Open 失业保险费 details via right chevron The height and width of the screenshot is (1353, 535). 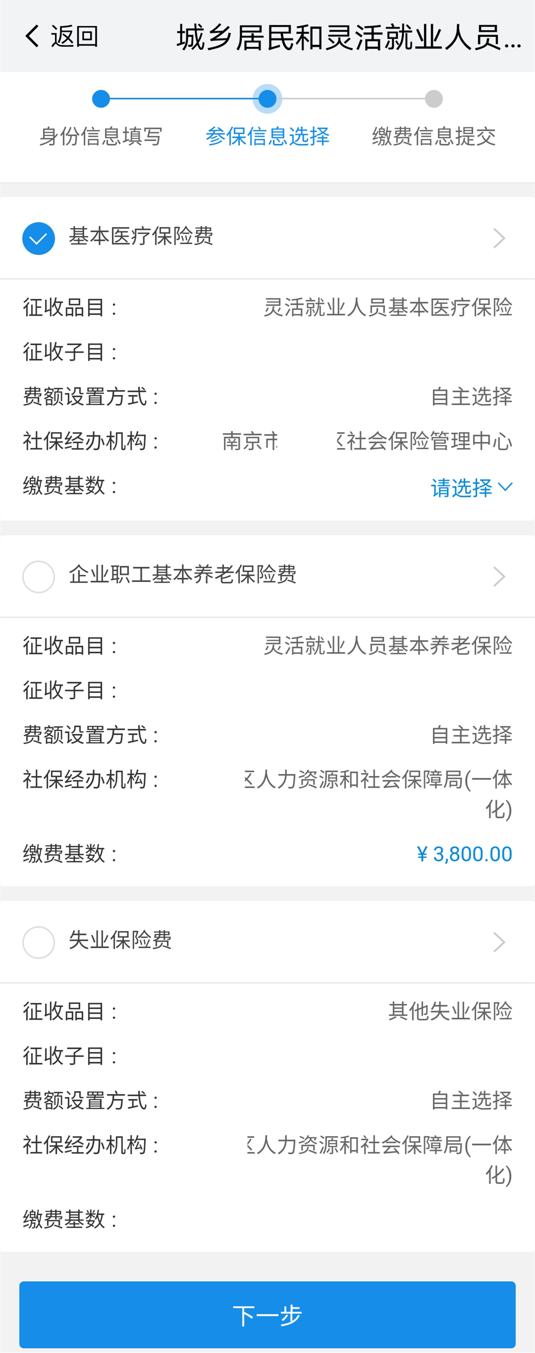click(x=499, y=942)
